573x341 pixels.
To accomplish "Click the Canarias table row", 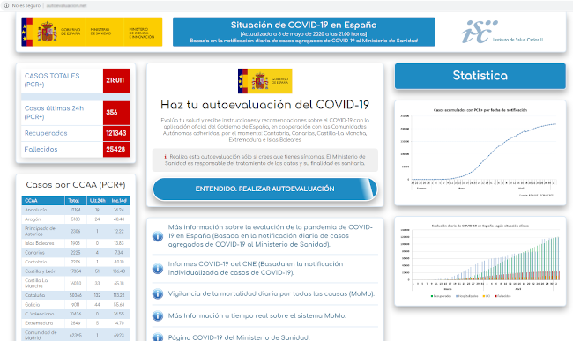I will 76,253.
